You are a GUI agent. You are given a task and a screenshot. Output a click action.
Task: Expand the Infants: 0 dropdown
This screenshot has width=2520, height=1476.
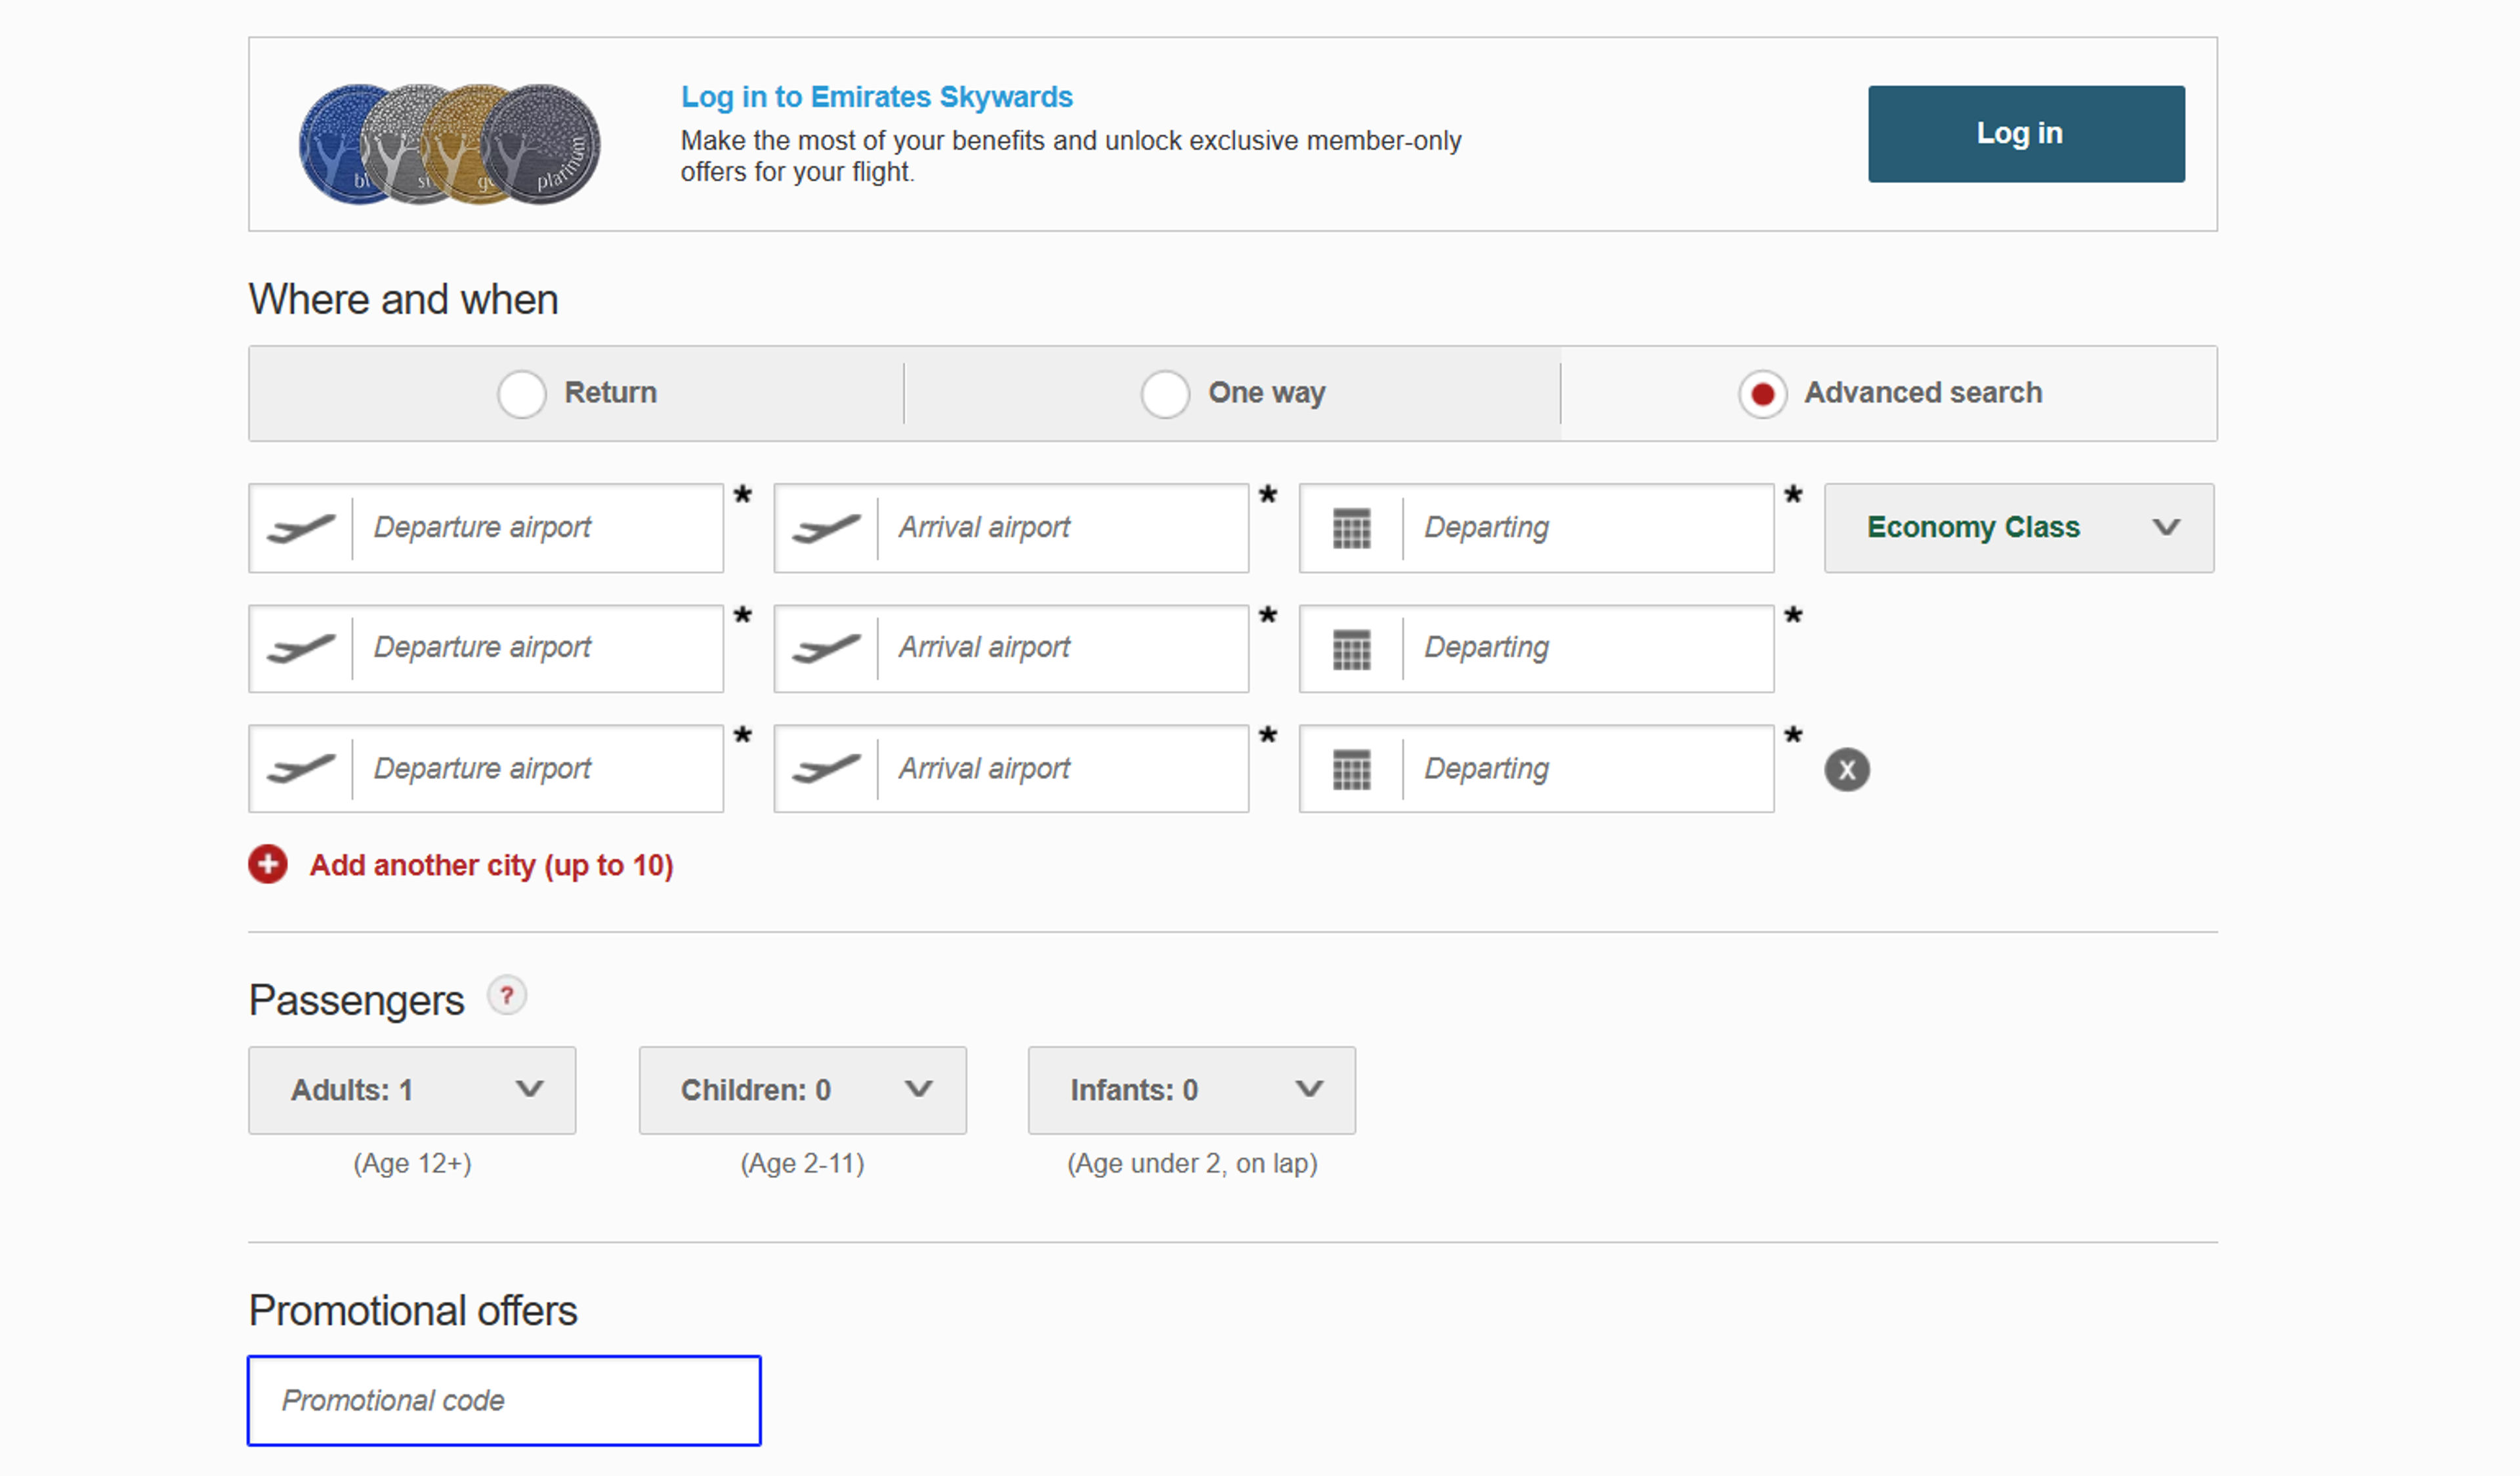pos(1191,1090)
